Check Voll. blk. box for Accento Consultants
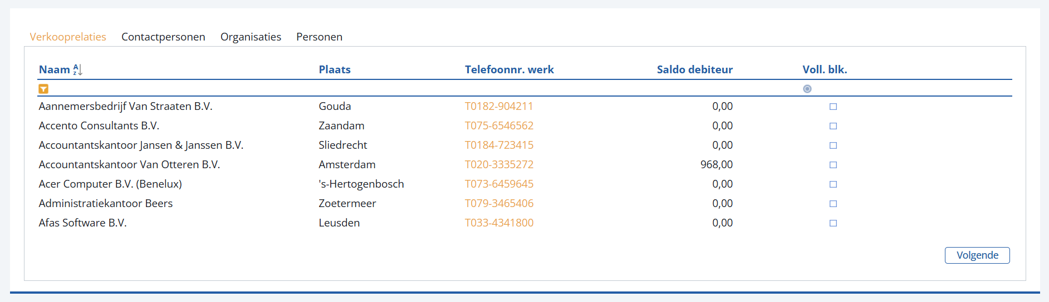This screenshot has height=302, width=1049. tap(833, 126)
